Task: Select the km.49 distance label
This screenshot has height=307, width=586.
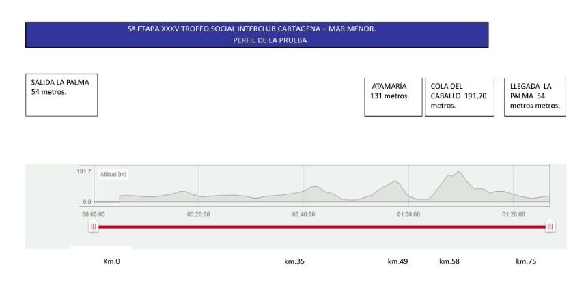Action: (x=397, y=261)
